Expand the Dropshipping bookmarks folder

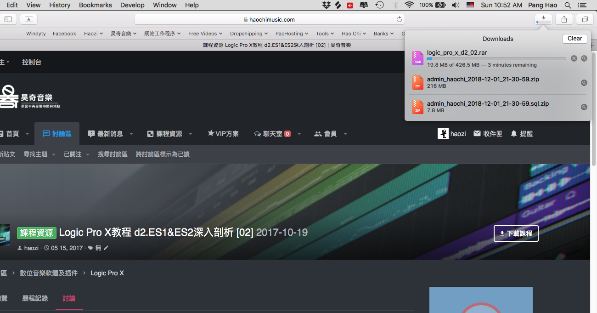pyautogui.click(x=249, y=34)
